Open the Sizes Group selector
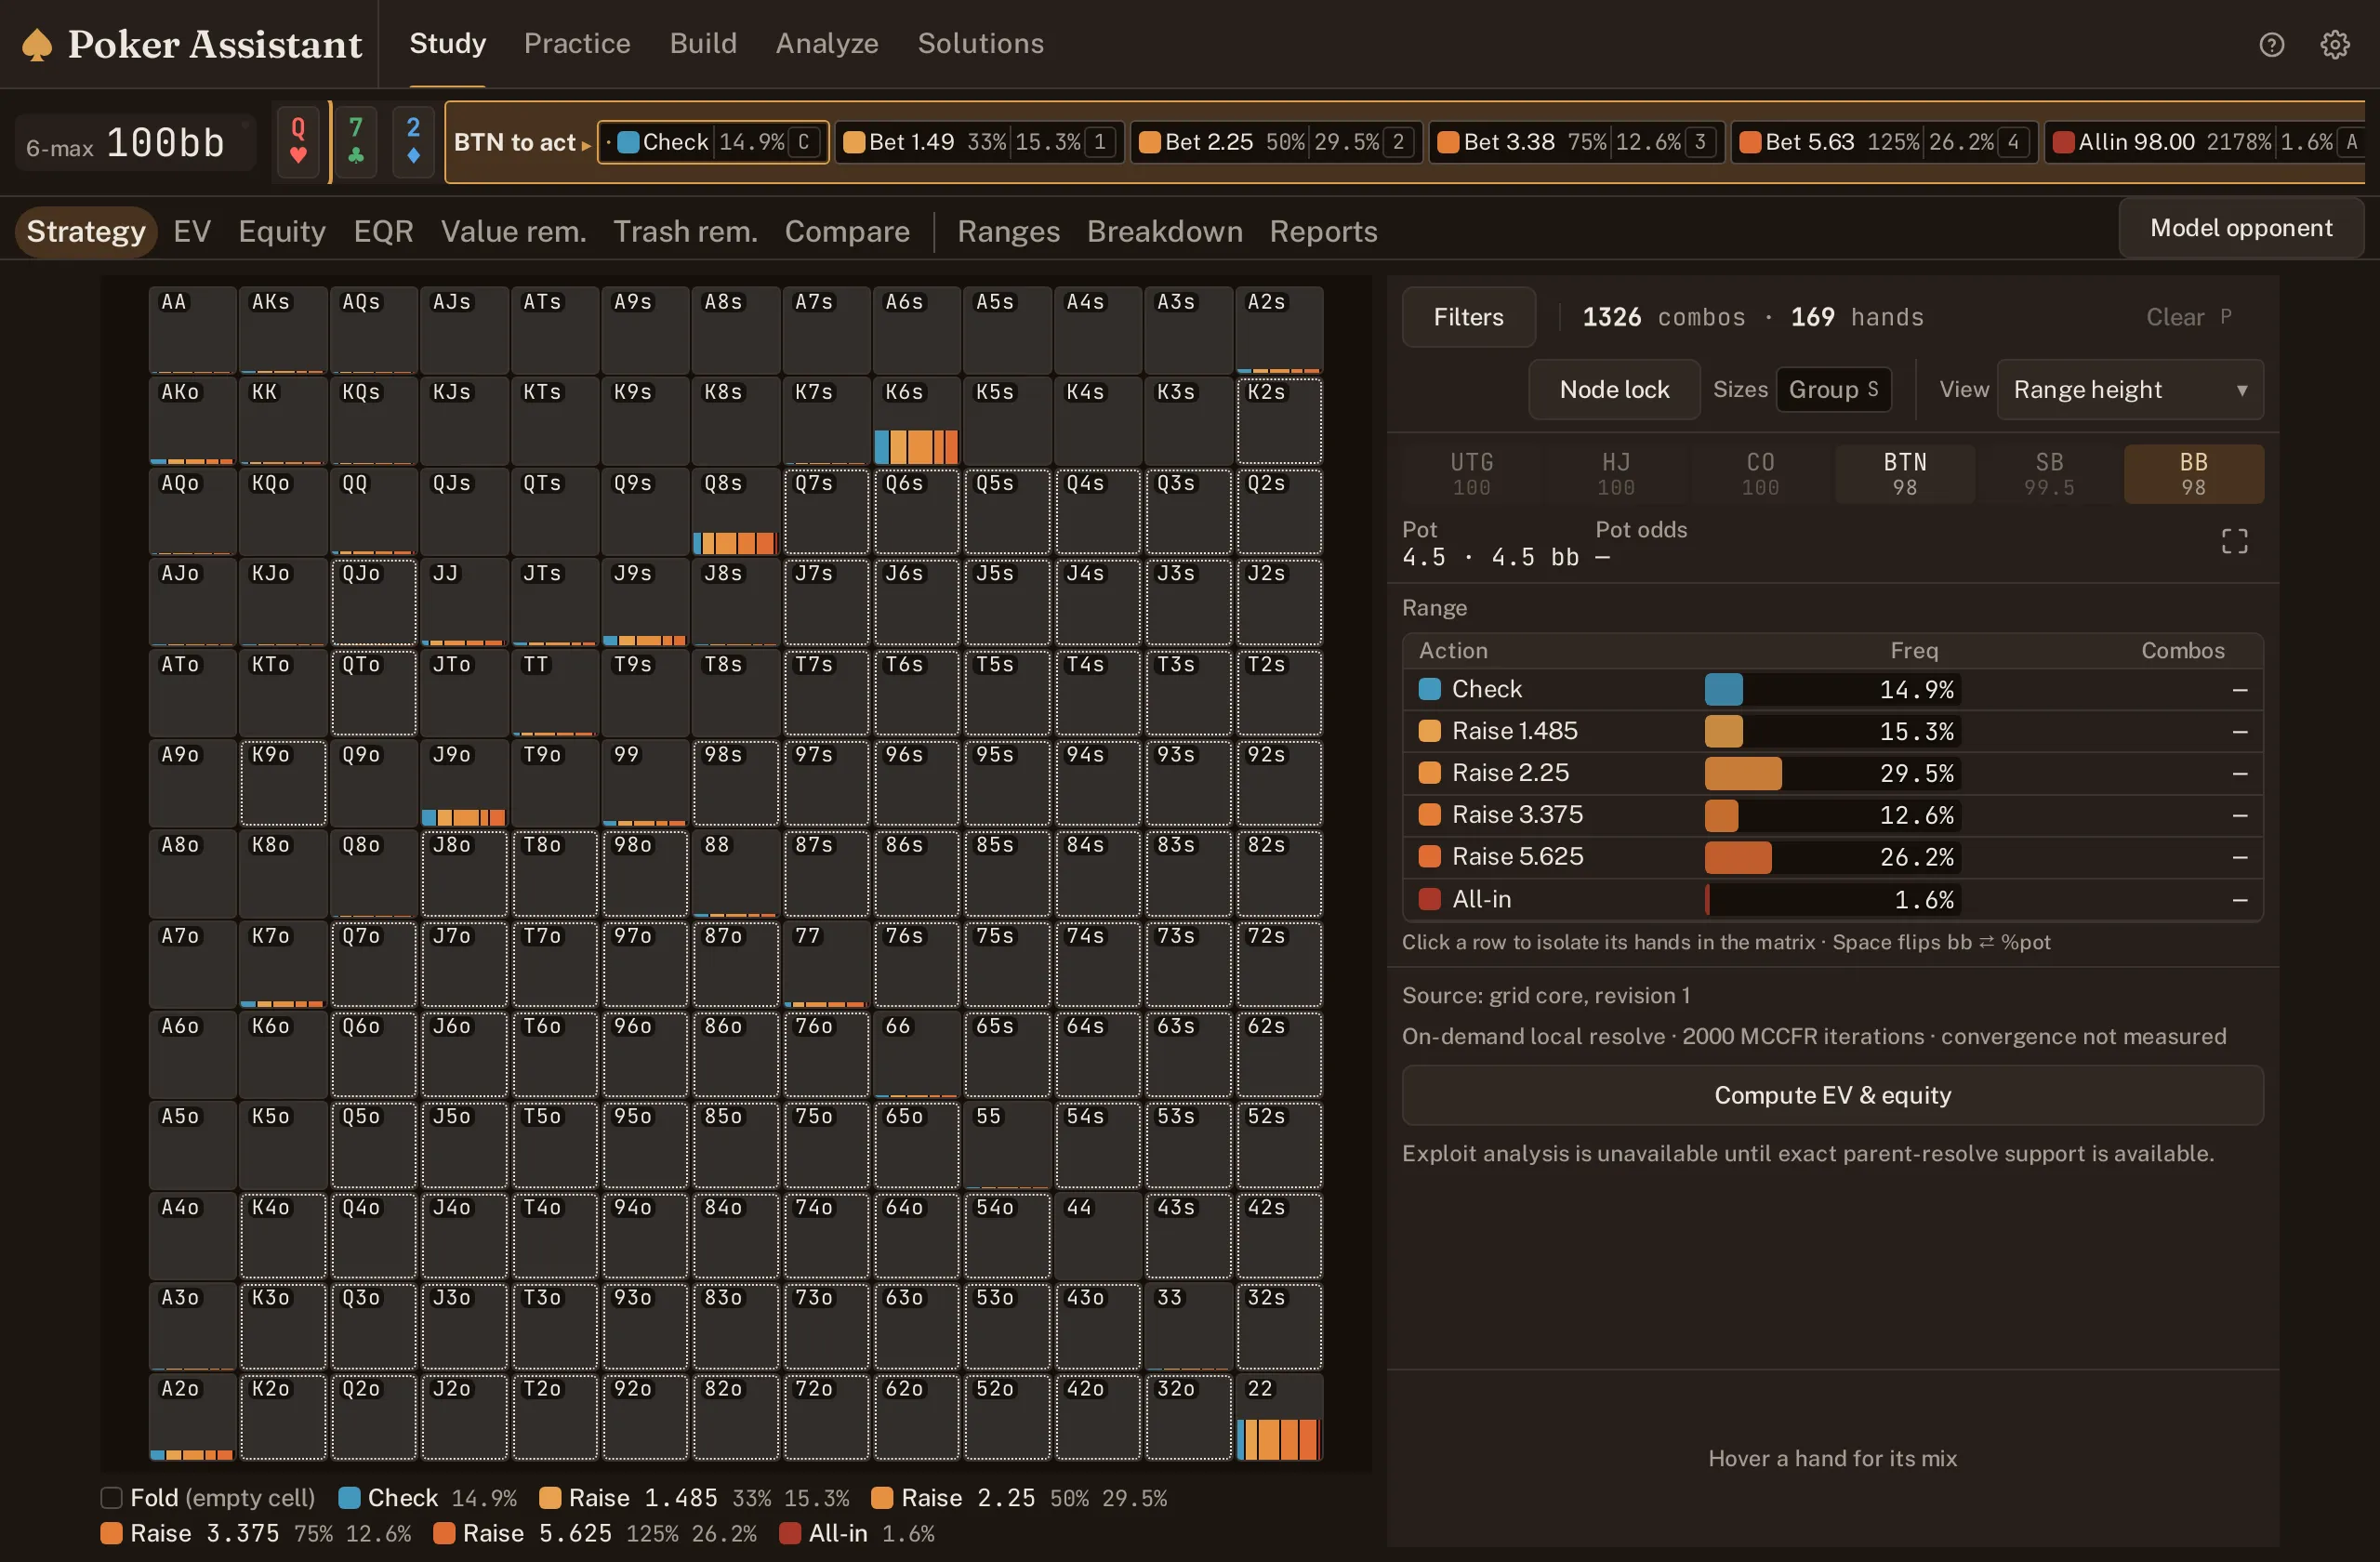The image size is (2380, 1562). pyautogui.click(x=1833, y=389)
